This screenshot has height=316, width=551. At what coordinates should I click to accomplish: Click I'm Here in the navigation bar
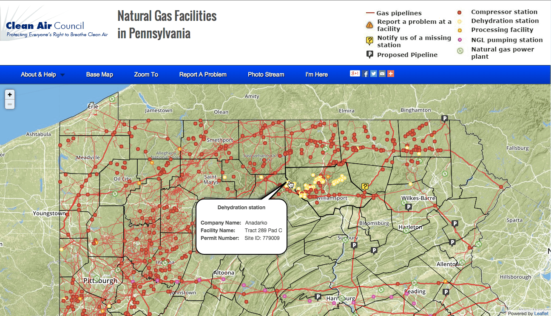316,74
